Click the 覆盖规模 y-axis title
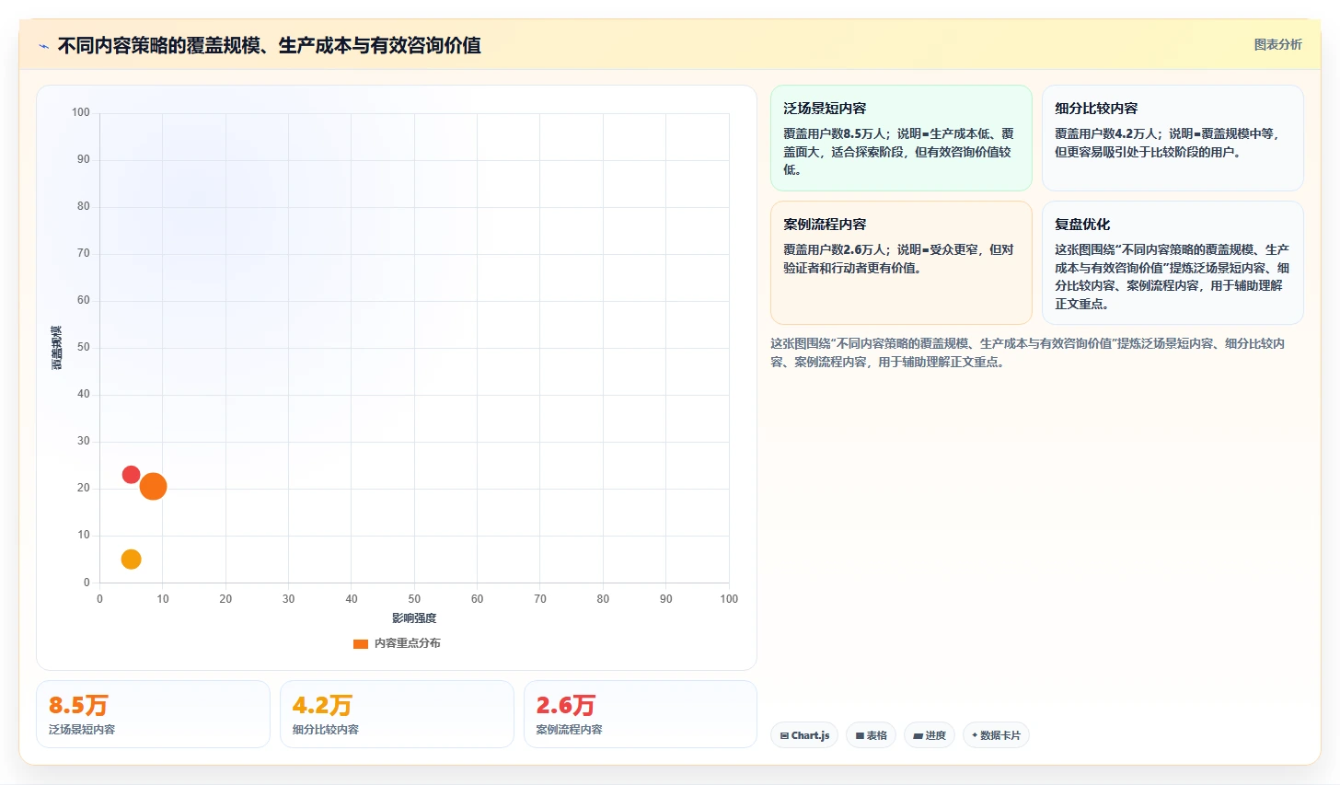Image resolution: width=1340 pixels, height=785 pixels. 57,348
